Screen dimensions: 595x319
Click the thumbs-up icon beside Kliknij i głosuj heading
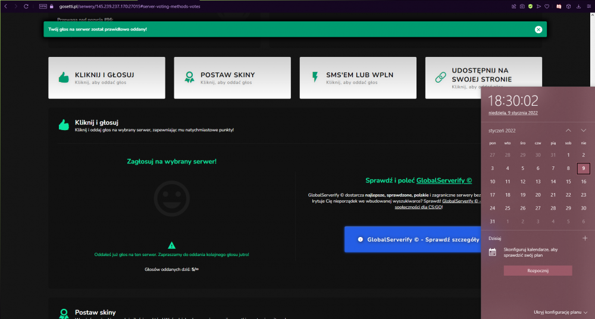64,125
